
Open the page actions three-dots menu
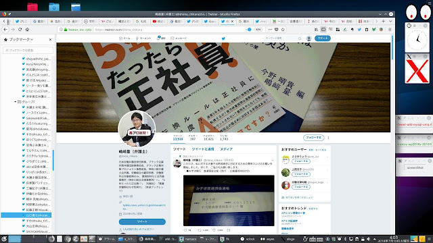click(270, 30)
